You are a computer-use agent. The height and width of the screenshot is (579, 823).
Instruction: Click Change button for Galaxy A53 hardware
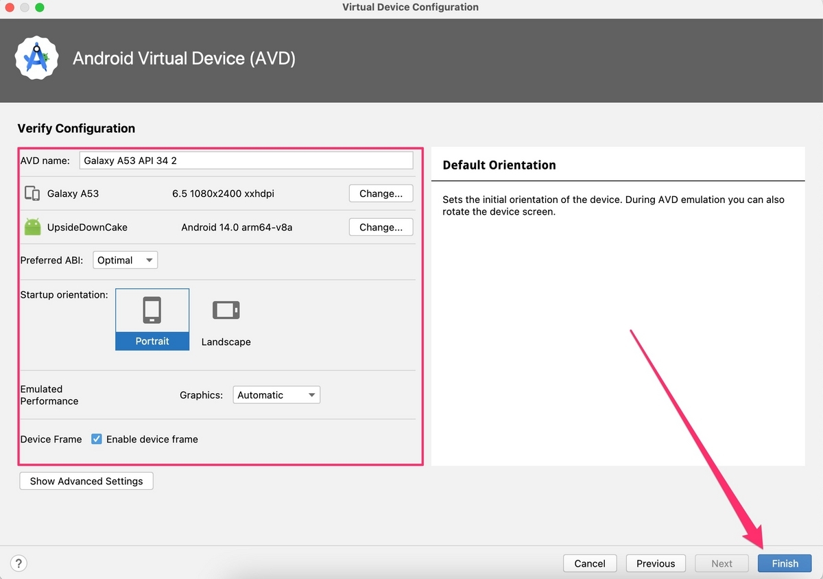(x=381, y=193)
